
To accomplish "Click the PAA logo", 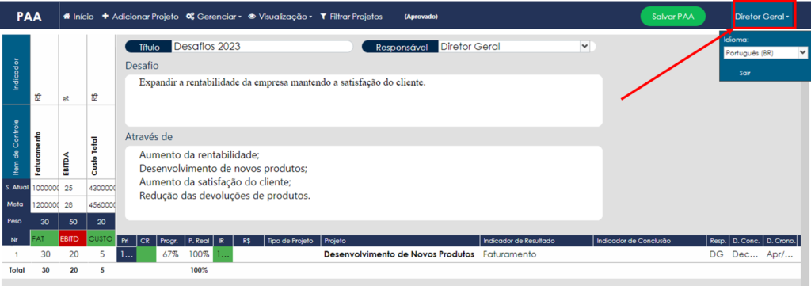I will [x=29, y=17].
